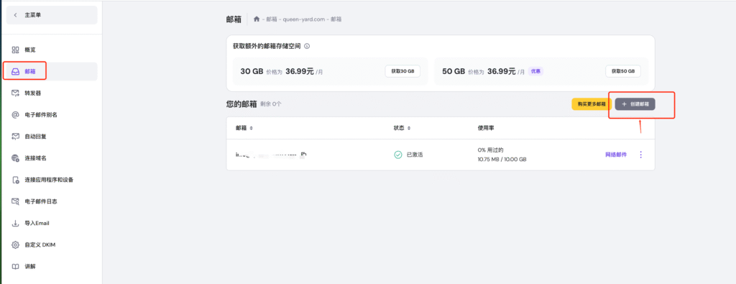Open 网络邮件 link
736x284 pixels.
click(615, 155)
